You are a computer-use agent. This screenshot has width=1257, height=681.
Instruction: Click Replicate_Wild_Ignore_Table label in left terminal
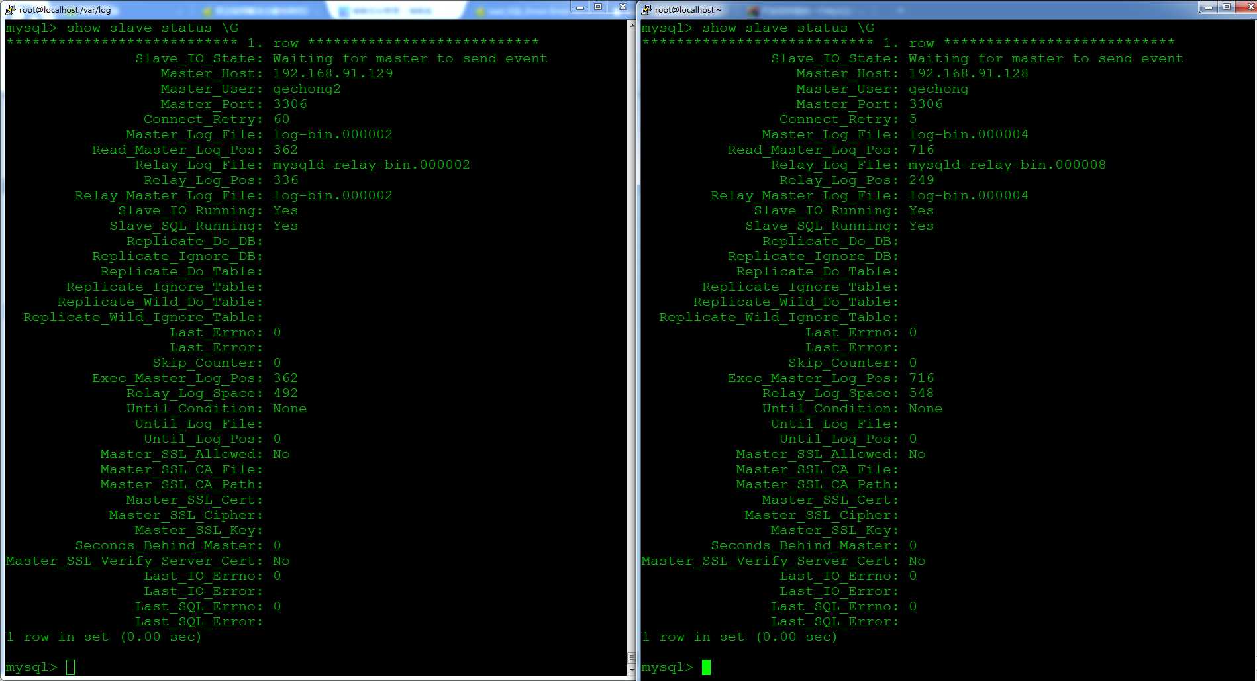click(x=143, y=318)
